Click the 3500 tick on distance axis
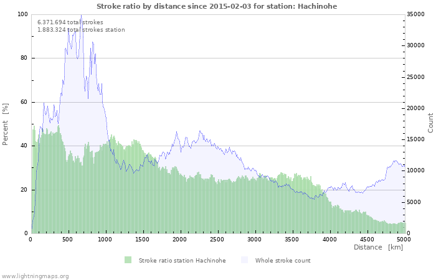The height and width of the screenshot is (280, 436). (291, 240)
